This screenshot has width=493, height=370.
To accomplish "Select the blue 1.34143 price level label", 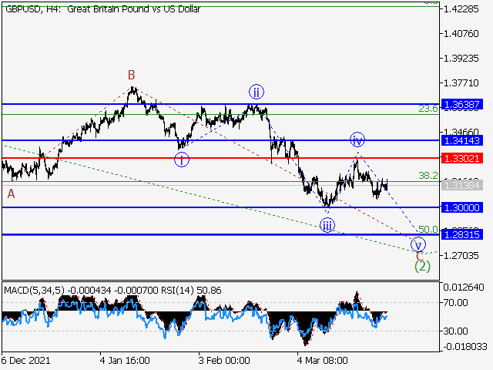I will pos(462,140).
